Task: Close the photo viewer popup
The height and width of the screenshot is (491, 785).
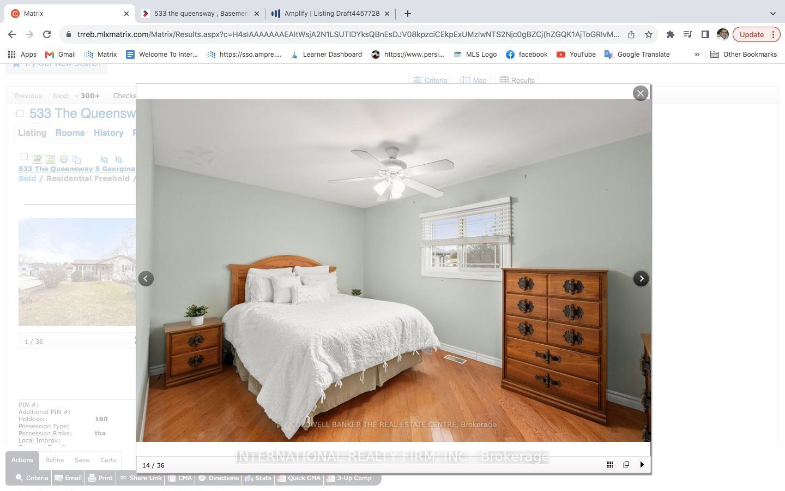Action: coord(641,93)
